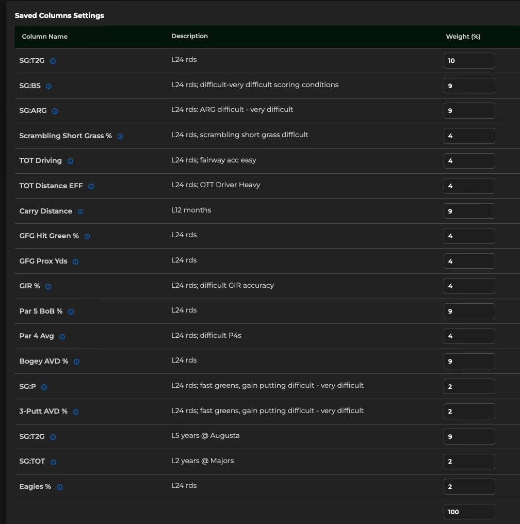Viewport: 520px width, 524px height.
Task: Edit the weight field for the first SG:T2G row
Action: (x=469, y=60)
